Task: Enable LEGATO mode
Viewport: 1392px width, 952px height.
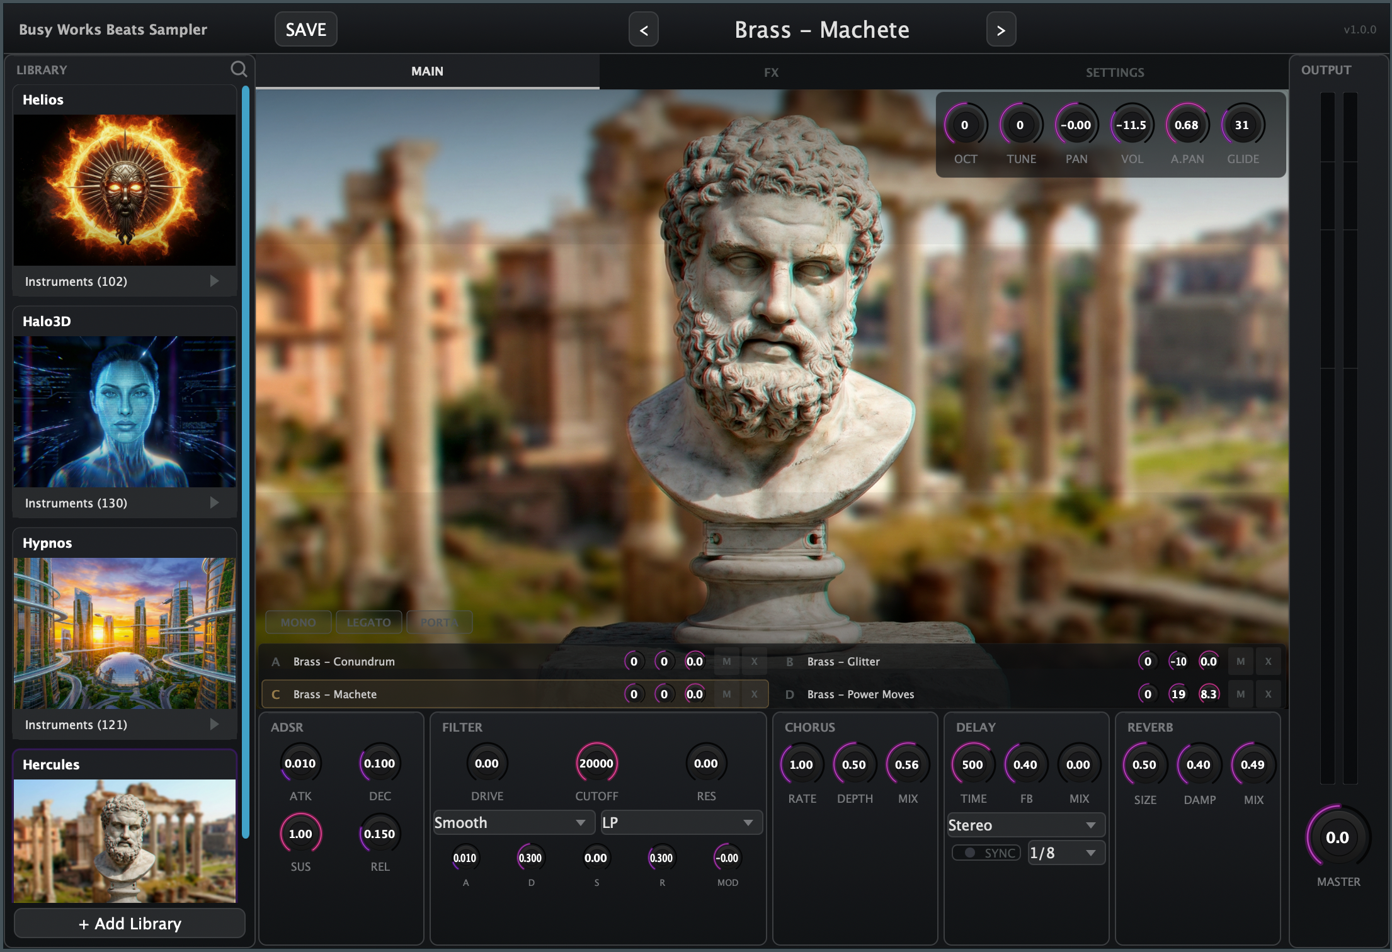Action: pyautogui.click(x=368, y=622)
